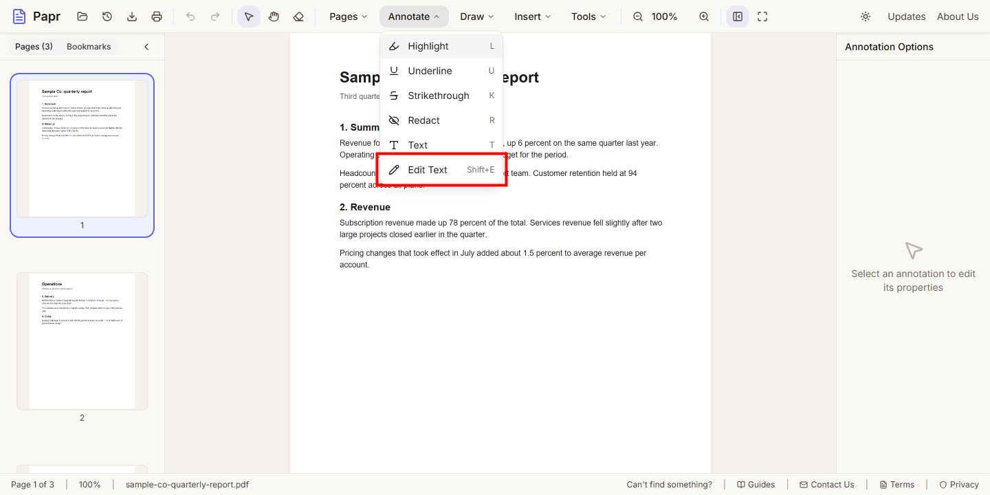The width and height of the screenshot is (990, 495).
Task: Switch the light/dark theme
Action: click(866, 16)
